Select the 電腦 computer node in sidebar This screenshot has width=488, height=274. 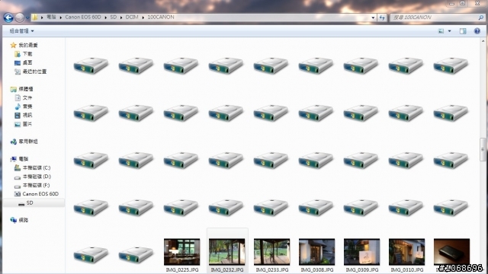click(x=24, y=159)
